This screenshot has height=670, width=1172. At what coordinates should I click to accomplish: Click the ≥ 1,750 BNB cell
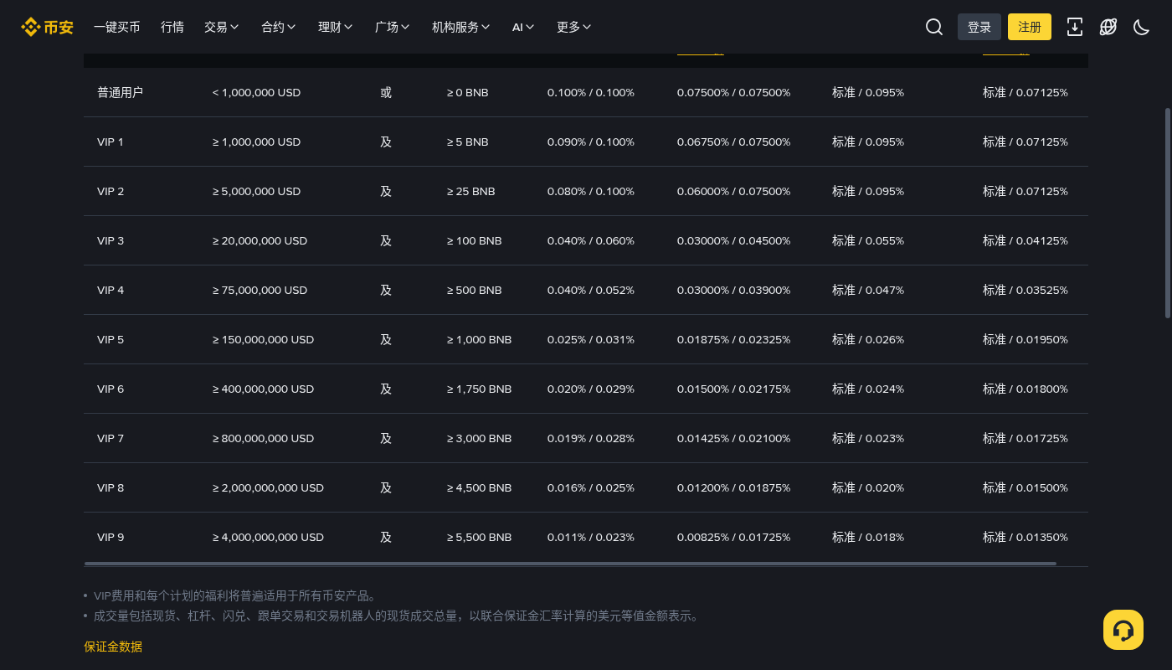[479, 389]
